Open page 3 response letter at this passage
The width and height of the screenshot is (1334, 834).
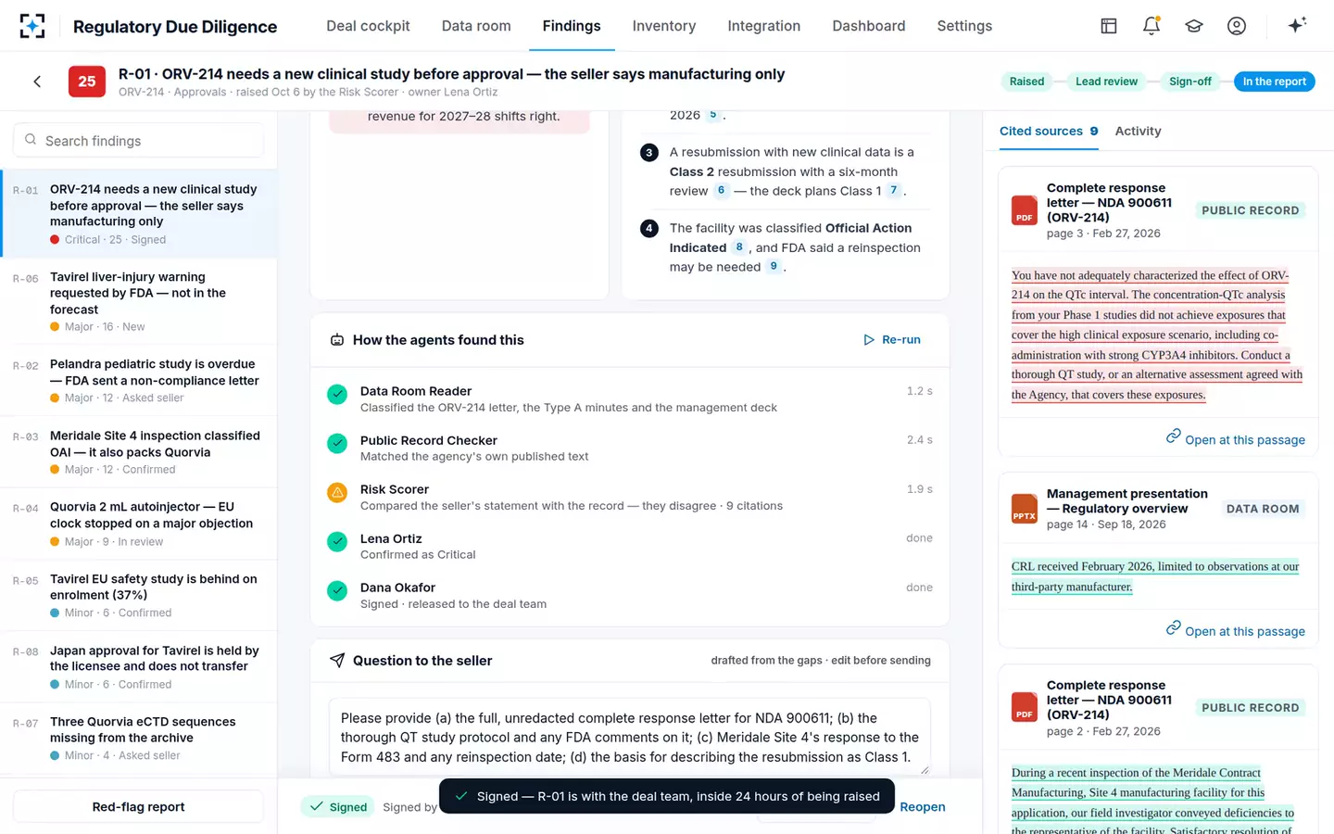(1235, 438)
